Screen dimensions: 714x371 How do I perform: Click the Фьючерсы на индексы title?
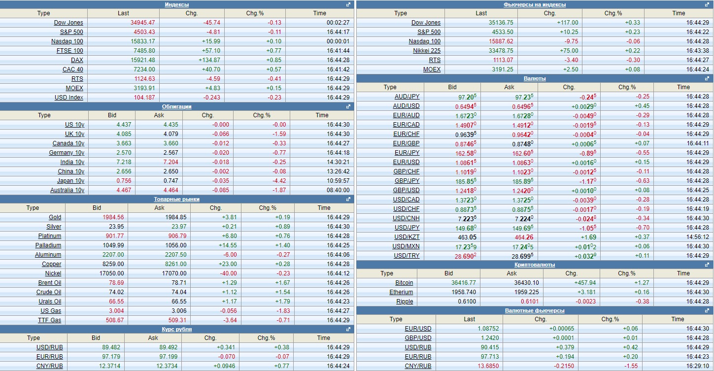point(535,4)
